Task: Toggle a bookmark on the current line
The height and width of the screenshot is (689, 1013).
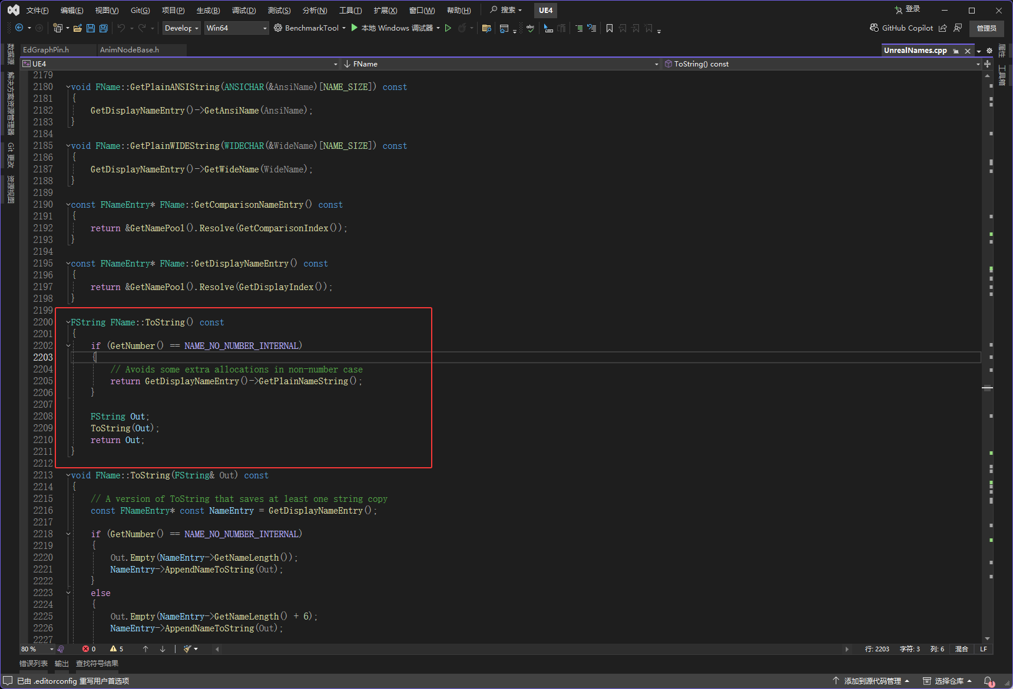Action: [x=609, y=28]
